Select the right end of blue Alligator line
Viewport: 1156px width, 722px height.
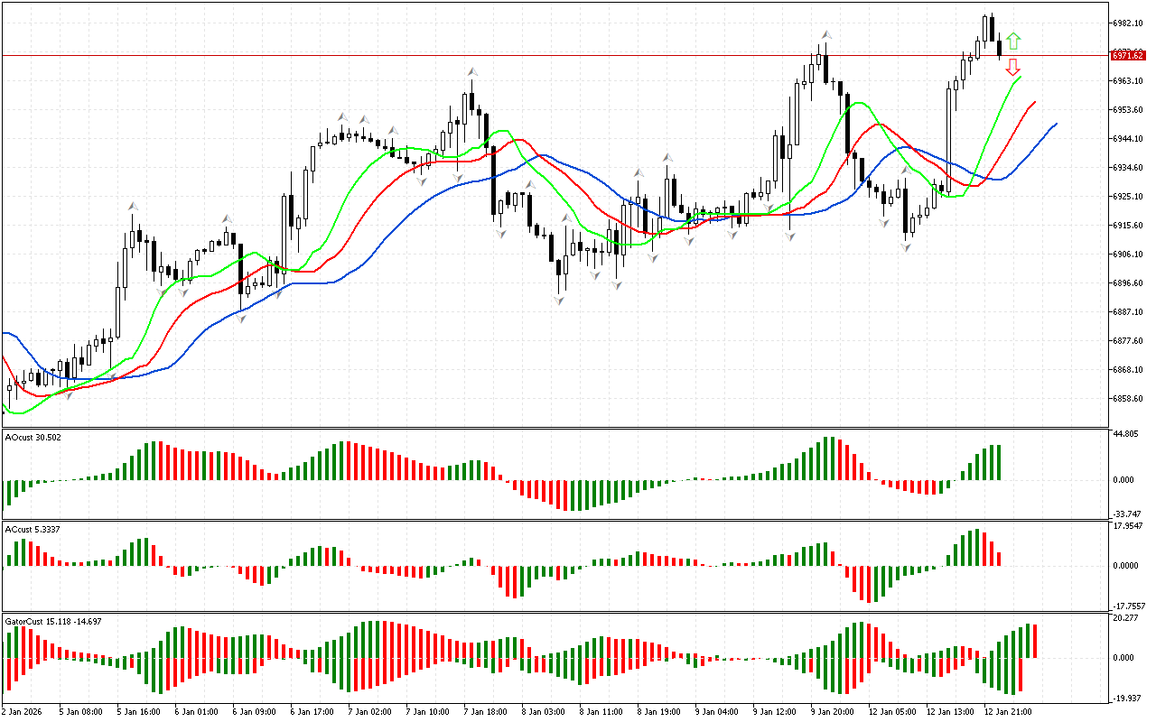(1055, 124)
